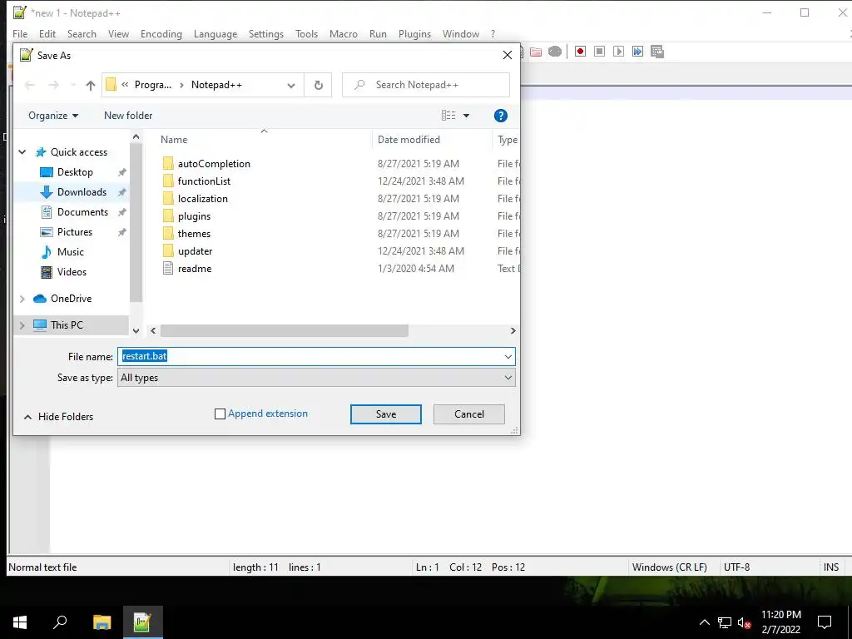This screenshot has width=852, height=639.
Task: Open the File name history dropdown
Action: pyautogui.click(x=508, y=357)
